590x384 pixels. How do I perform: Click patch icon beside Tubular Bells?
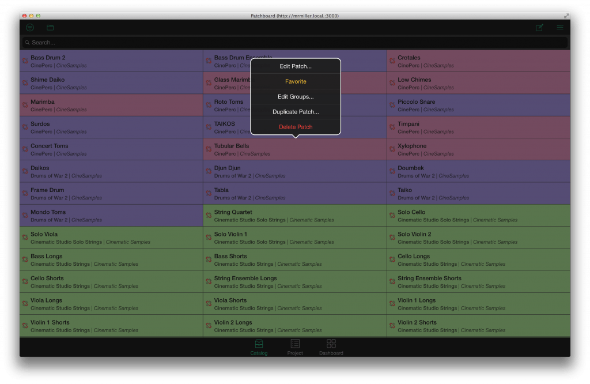[x=209, y=149]
